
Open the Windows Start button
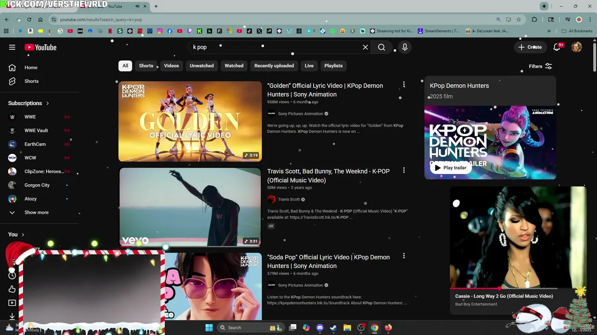coord(208,328)
